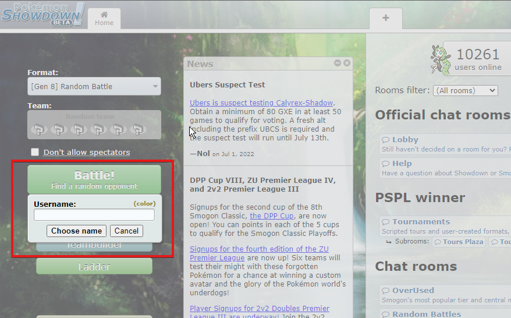
Task: Join the Tournaments chat room
Action: [x=445, y=226]
